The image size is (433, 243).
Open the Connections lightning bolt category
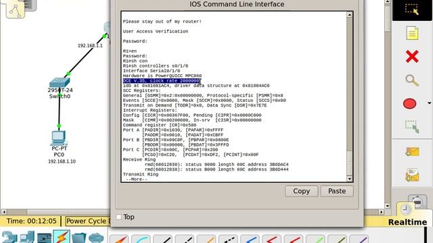[x=62, y=237]
